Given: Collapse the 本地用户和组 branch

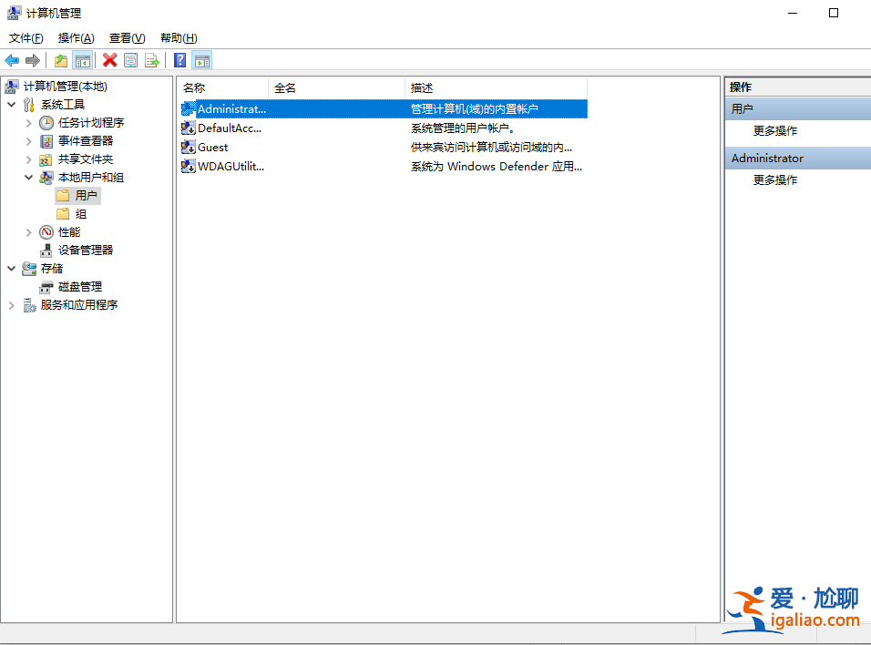Looking at the screenshot, I should [27, 177].
